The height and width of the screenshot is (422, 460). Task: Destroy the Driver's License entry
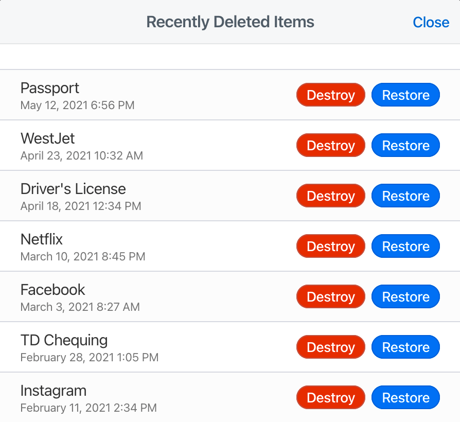click(x=330, y=196)
